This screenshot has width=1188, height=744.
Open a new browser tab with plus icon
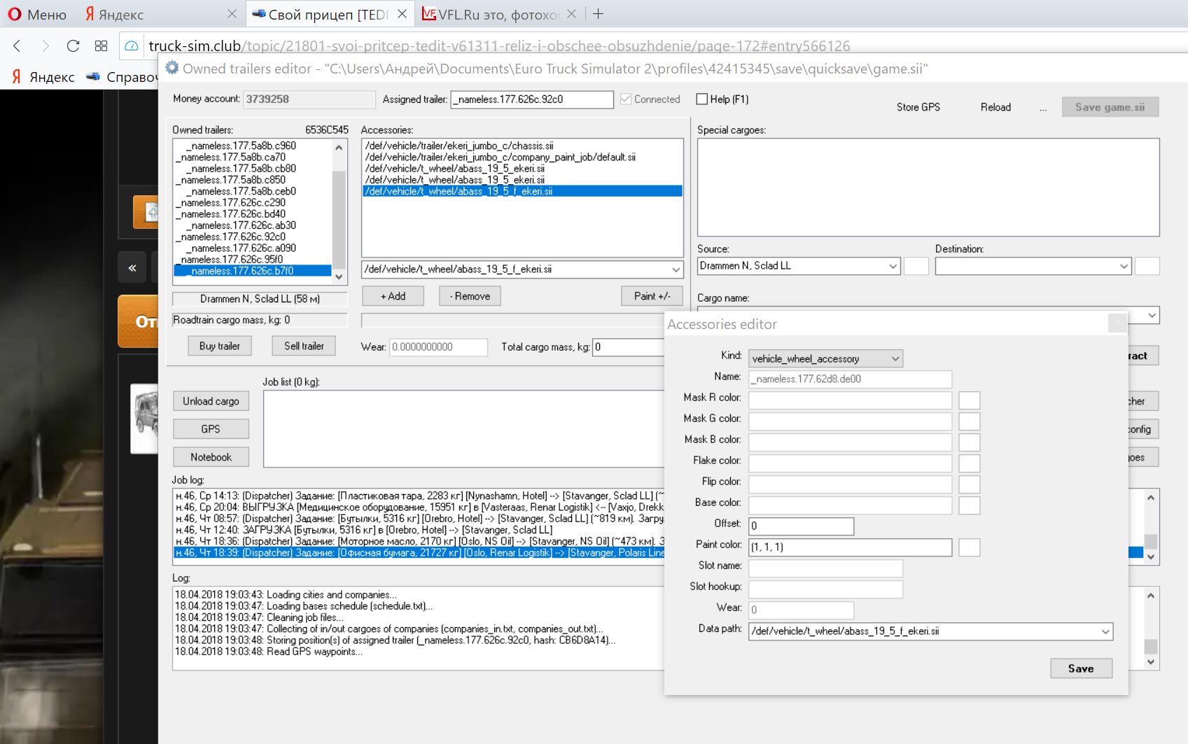(x=598, y=14)
